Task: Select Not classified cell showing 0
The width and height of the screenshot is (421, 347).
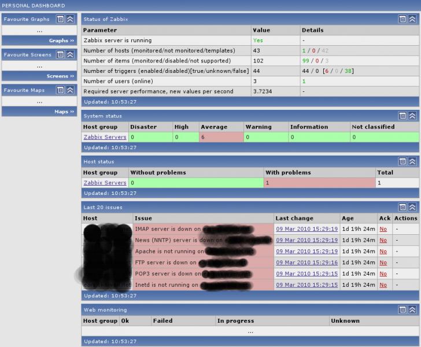Action: 385,137
